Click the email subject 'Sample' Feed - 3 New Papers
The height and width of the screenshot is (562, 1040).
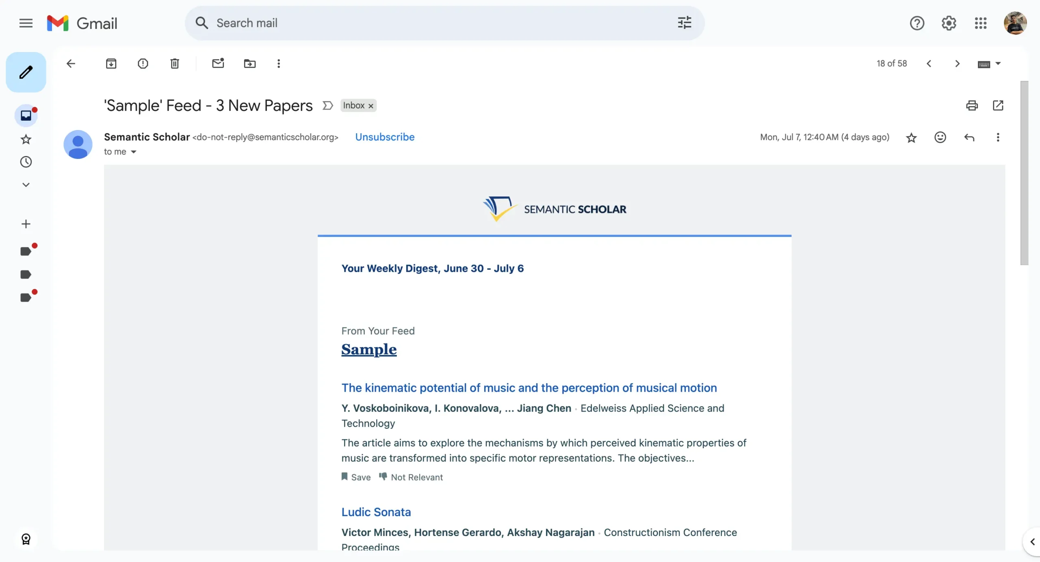coord(208,106)
